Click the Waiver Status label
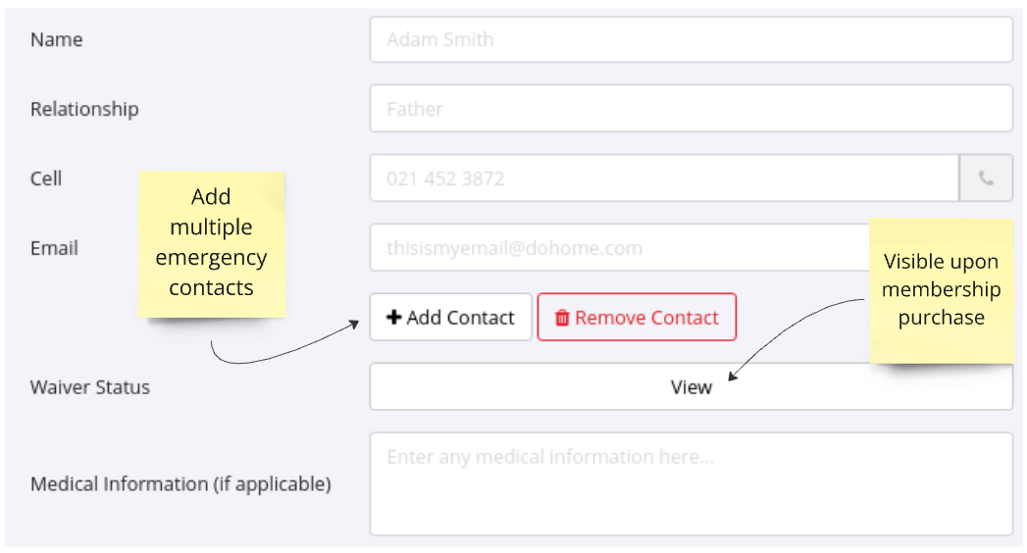Image resolution: width=1027 pixels, height=553 pixels. click(90, 387)
